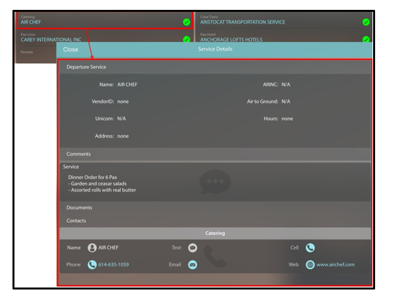Close the Service Details panel

coord(70,49)
